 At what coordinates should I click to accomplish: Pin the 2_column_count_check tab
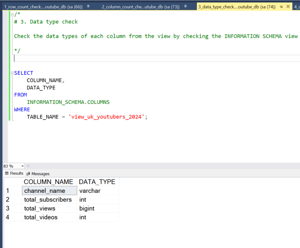(x=186, y=6)
